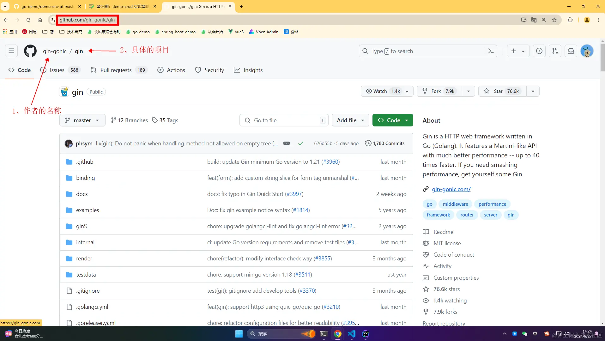Select the middleware topic tag
This screenshot has width=605, height=341.
coord(455,204)
